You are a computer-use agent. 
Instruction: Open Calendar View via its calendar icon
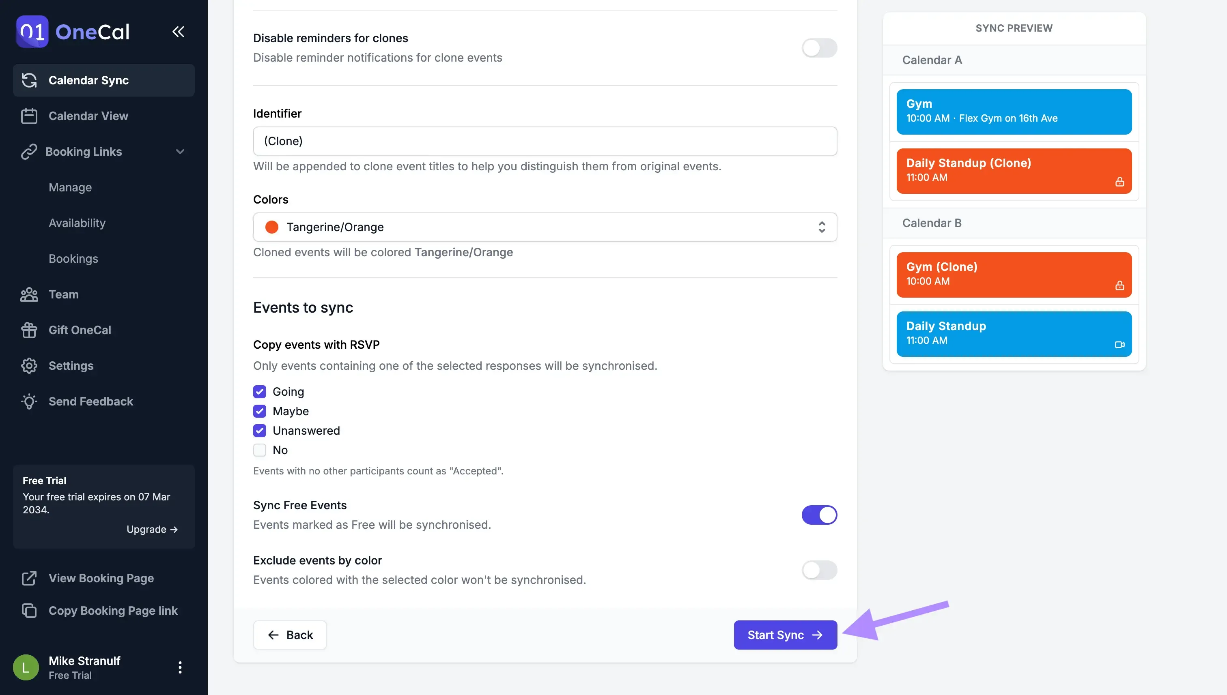click(x=29, y=116)
